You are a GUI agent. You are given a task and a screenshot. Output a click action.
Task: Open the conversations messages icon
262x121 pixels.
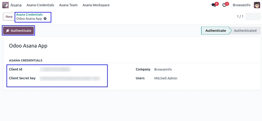click(214, 5)
